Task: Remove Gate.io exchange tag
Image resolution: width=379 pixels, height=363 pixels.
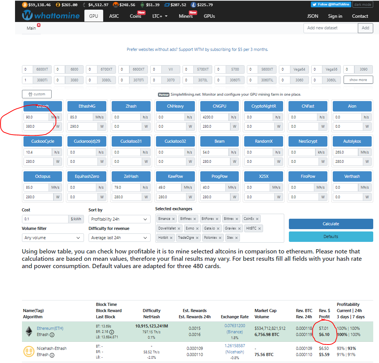Action: point(218,228)
